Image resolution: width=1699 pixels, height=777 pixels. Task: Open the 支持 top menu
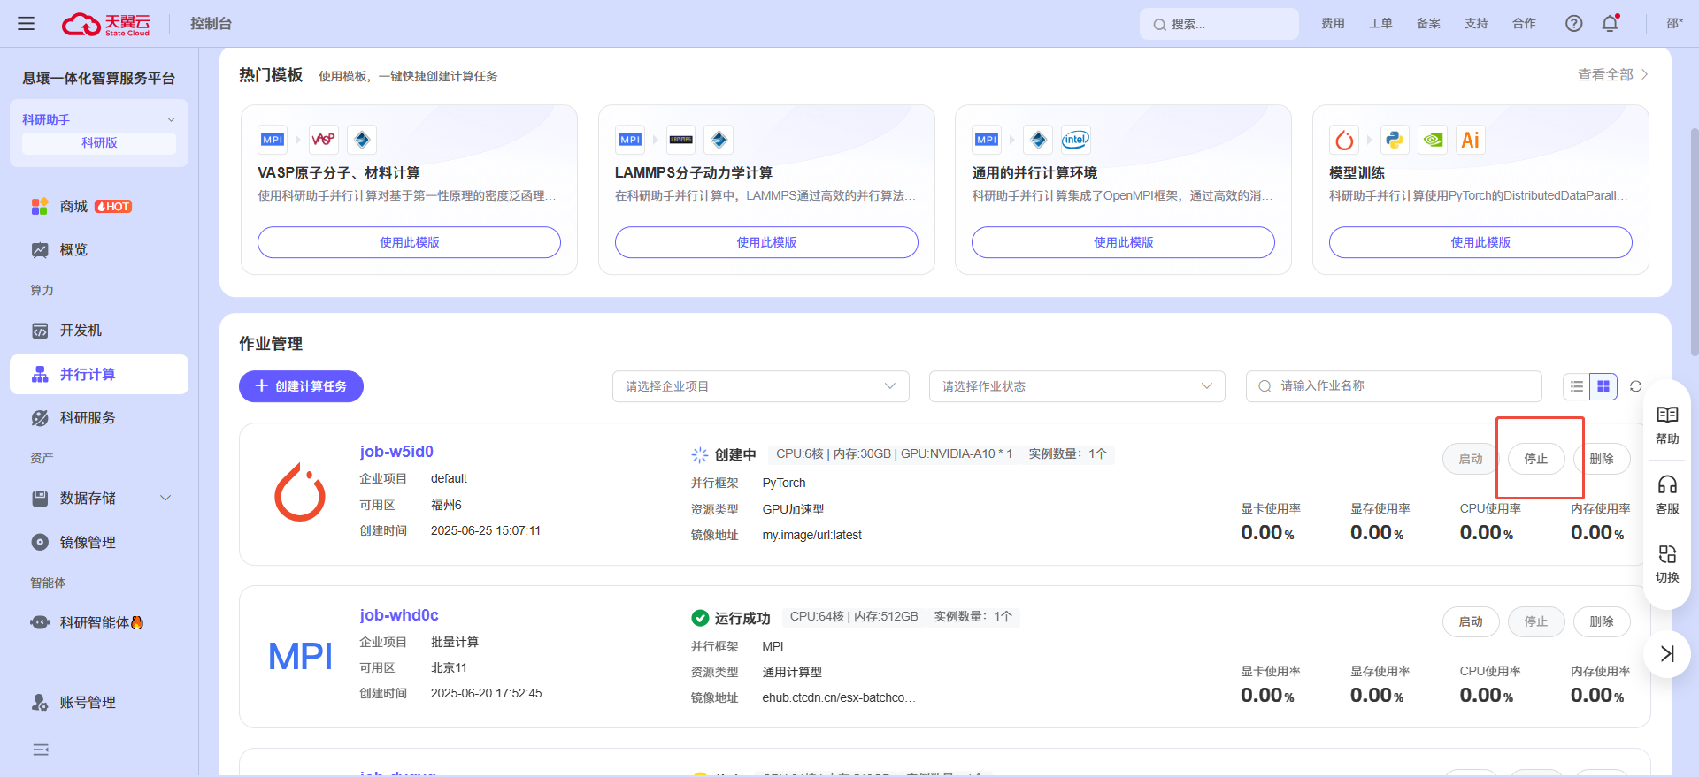click(1476, 24)
